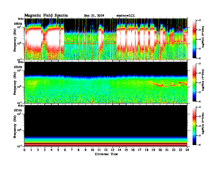Click the '32Hz' tick label of the dD/dt panel

tap(21, 62)
